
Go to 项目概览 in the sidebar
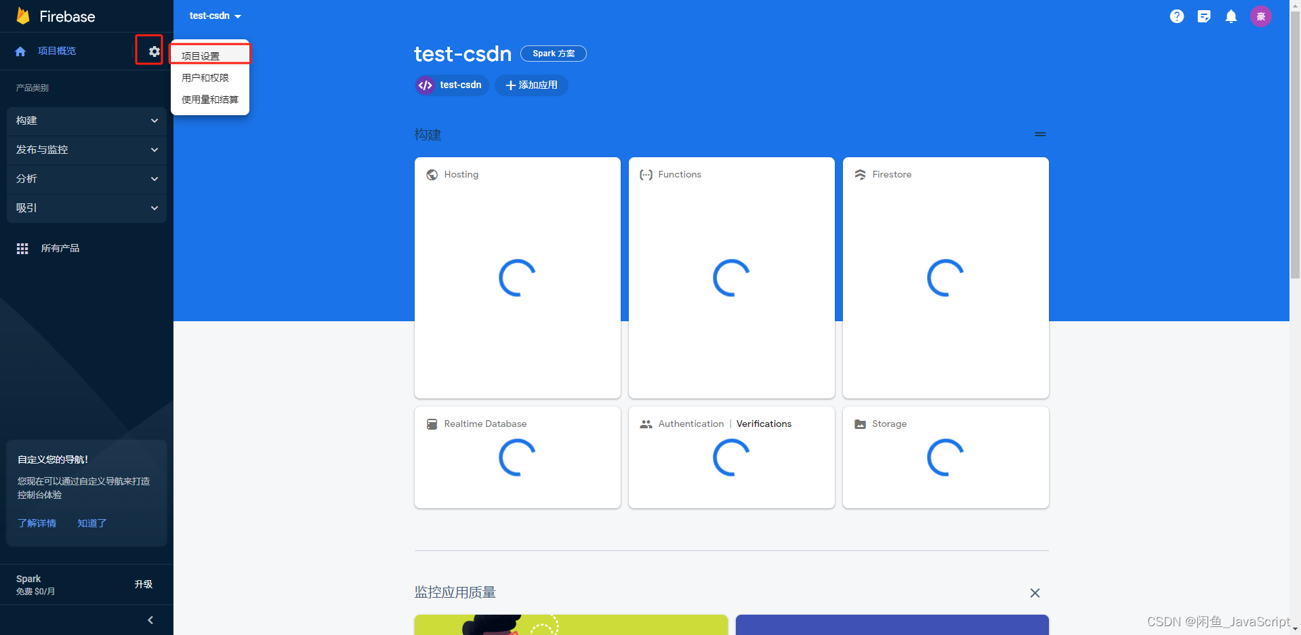coord(57,52)
